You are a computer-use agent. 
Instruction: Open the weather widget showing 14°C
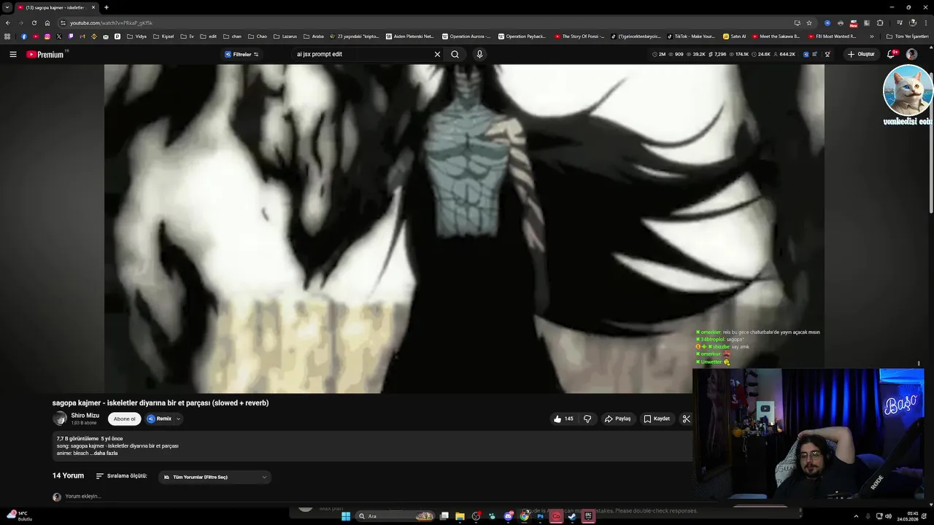20,516
